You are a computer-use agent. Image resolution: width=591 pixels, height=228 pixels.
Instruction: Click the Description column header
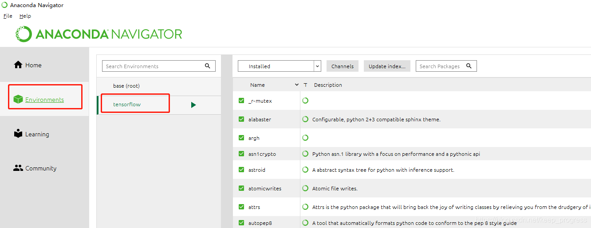pos(328,85)
